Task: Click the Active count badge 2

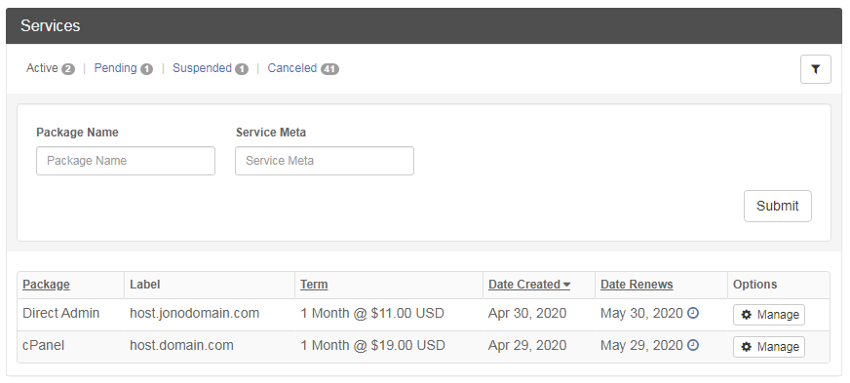Action: pyautogui.click(x=68, y=69)
